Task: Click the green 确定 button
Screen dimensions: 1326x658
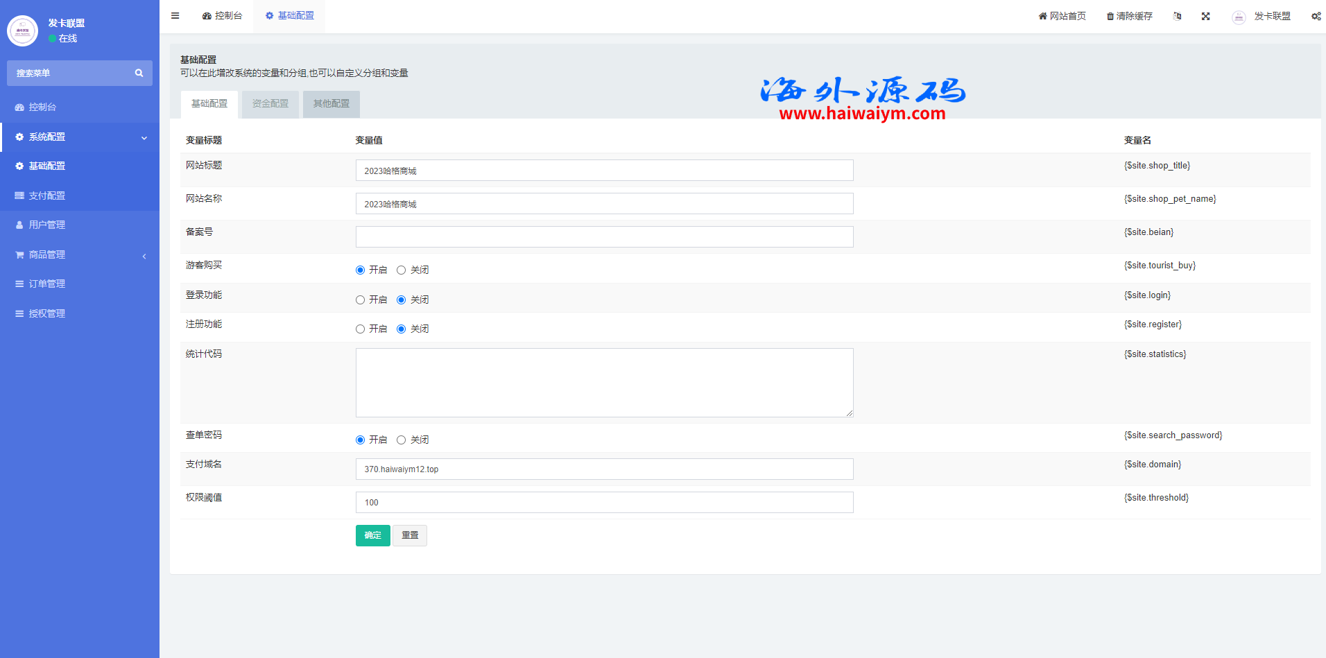Action: click(x=372, y=535)
